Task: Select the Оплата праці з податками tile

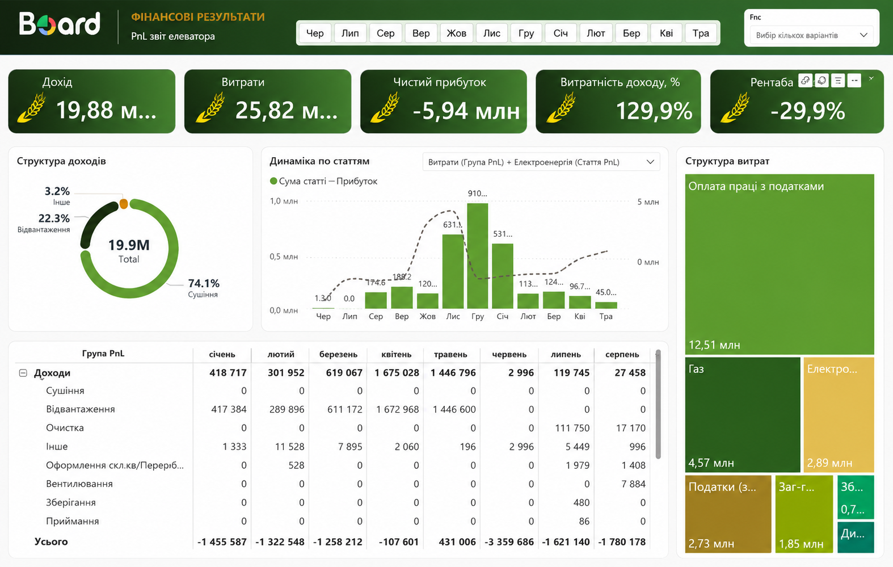Action: click(780, 264)
